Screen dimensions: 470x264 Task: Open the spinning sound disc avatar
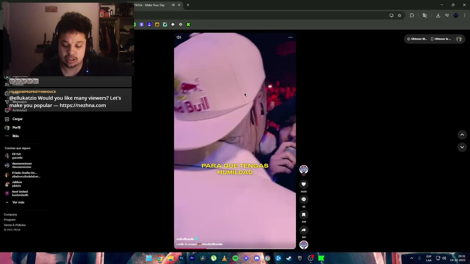pyautogui.click(x=304, y=245)
